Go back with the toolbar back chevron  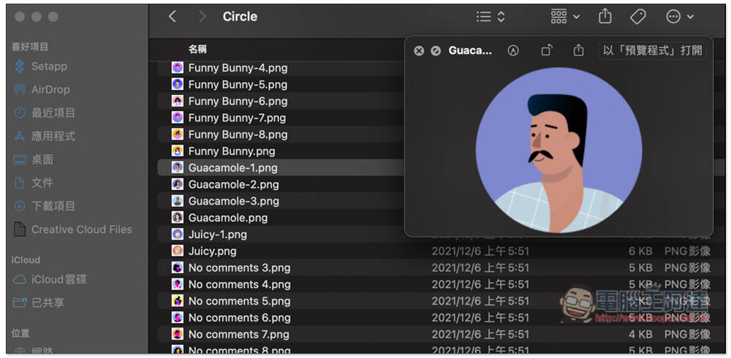[x=173, y=16]
